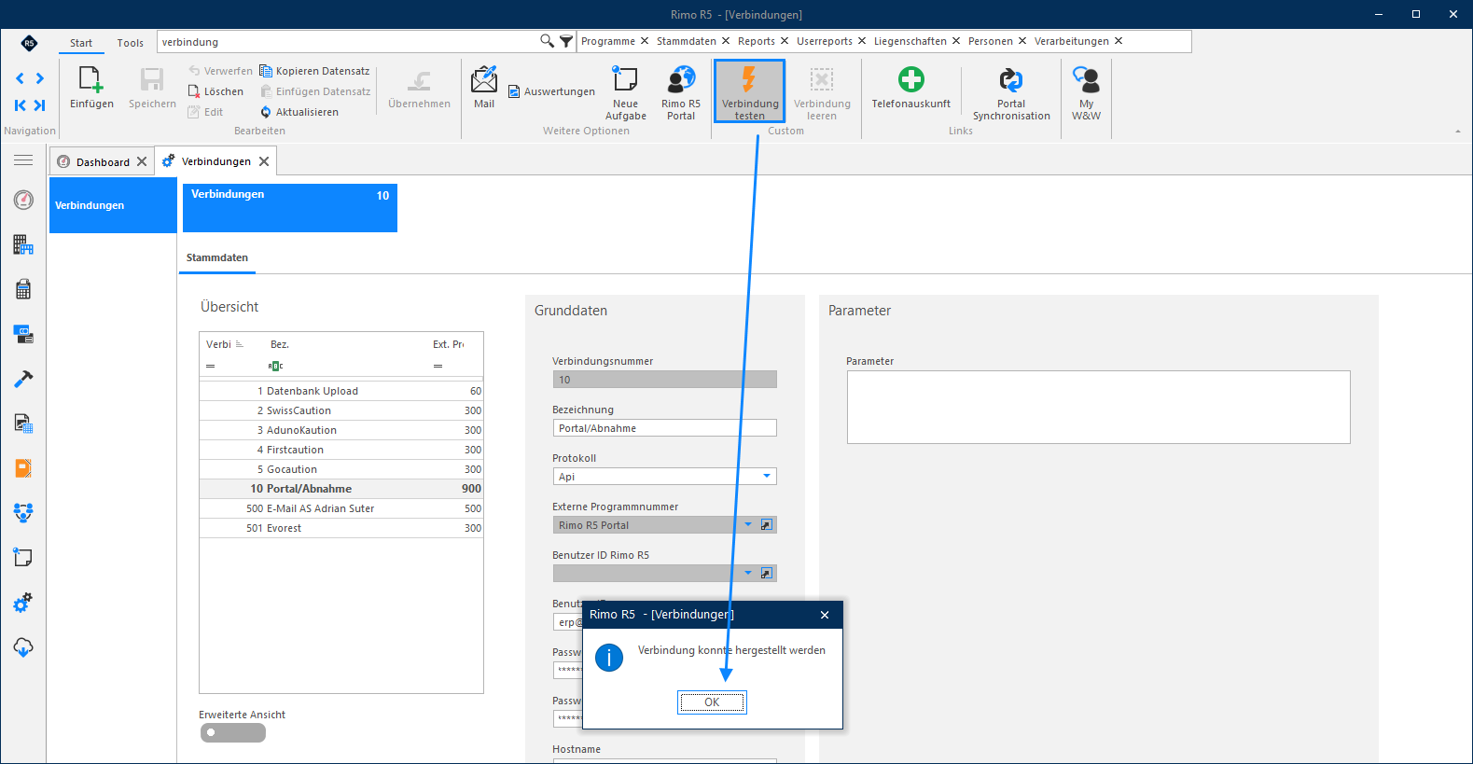Open the gears settings icon in the sidebar

23,603
